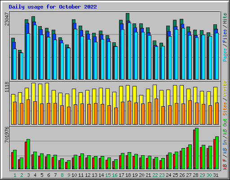Click day label 21 on the x-axis
This screenshot has width=230, height=180.
pyautogui.click(x=148, y=175)
